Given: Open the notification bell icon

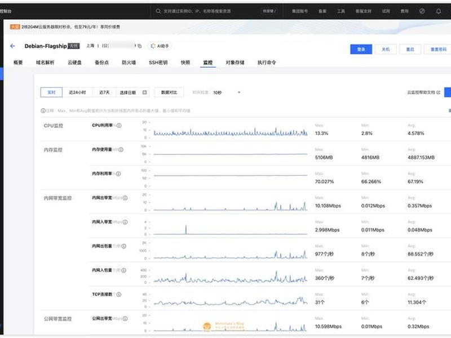Looking at the screenshot, I should tap(439, 11).
